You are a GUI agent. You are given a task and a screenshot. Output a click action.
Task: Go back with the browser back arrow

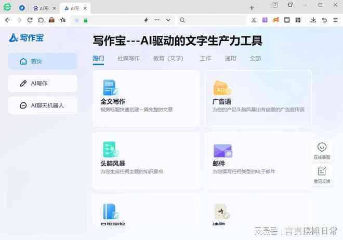point(7,20)
